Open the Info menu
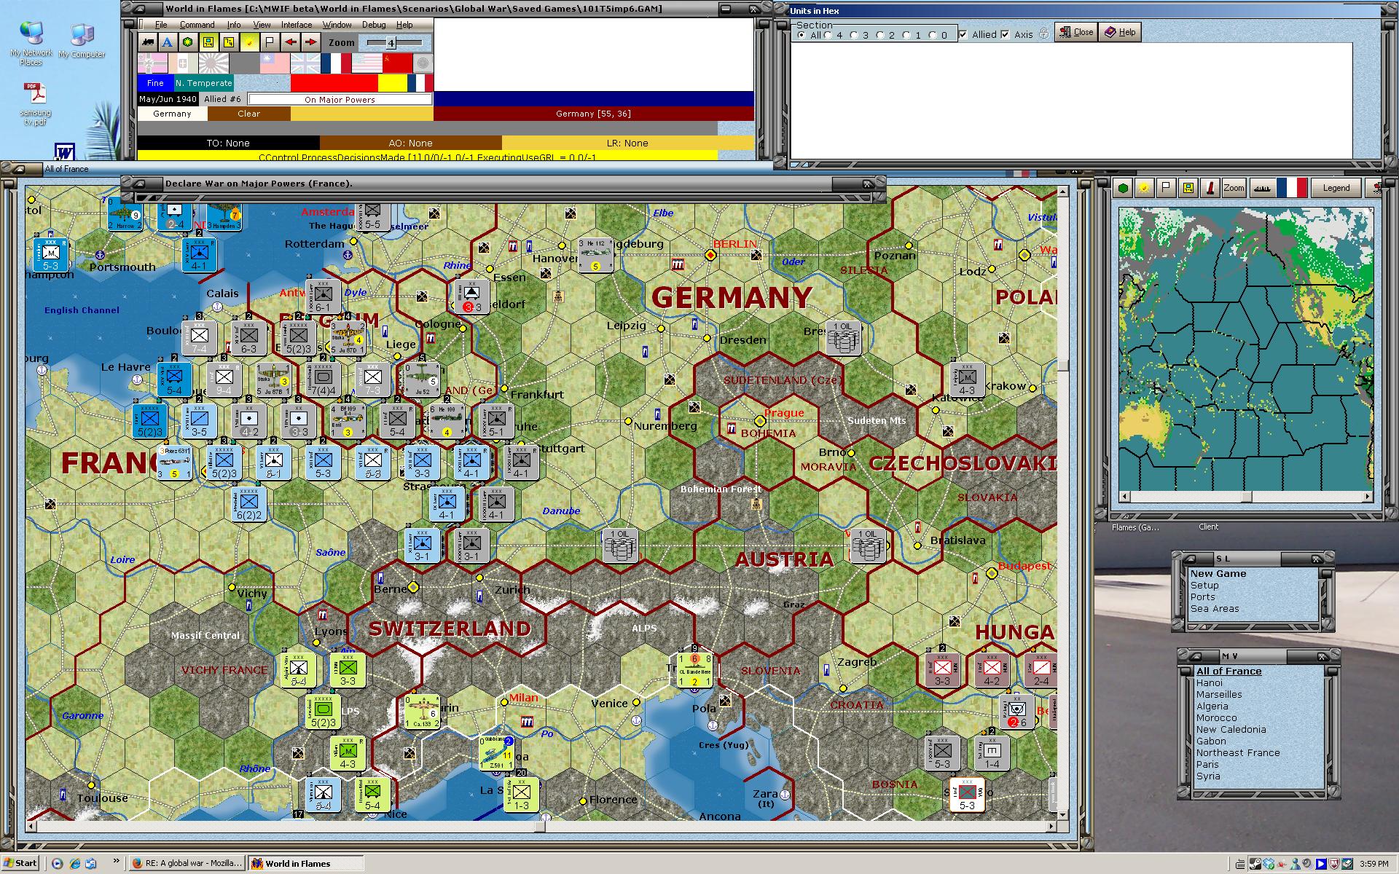1399x874 pixels. pyautogui.click(x=234, y=25)
